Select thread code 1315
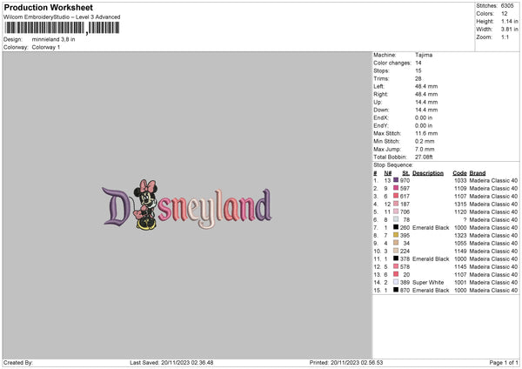The width and height of the screenshot is (522, 369). 460,205
